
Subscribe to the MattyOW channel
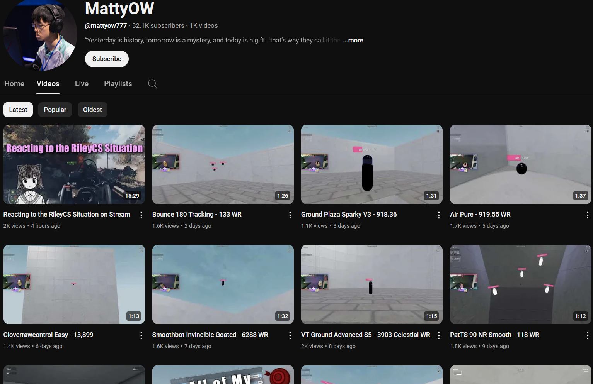107,59
